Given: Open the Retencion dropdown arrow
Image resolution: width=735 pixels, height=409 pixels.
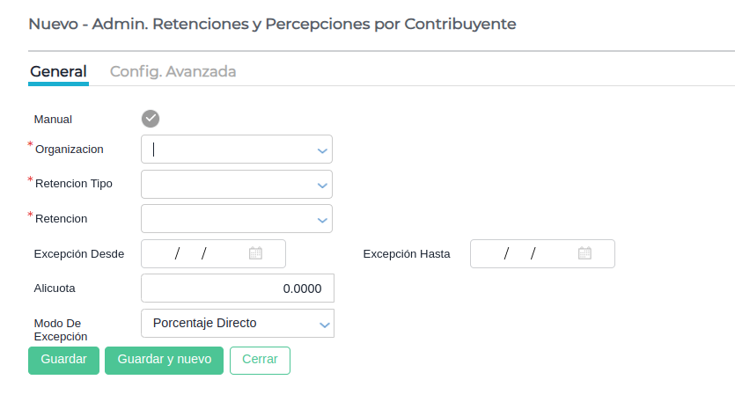Looking at the screenshot, I should click(322, 219).
